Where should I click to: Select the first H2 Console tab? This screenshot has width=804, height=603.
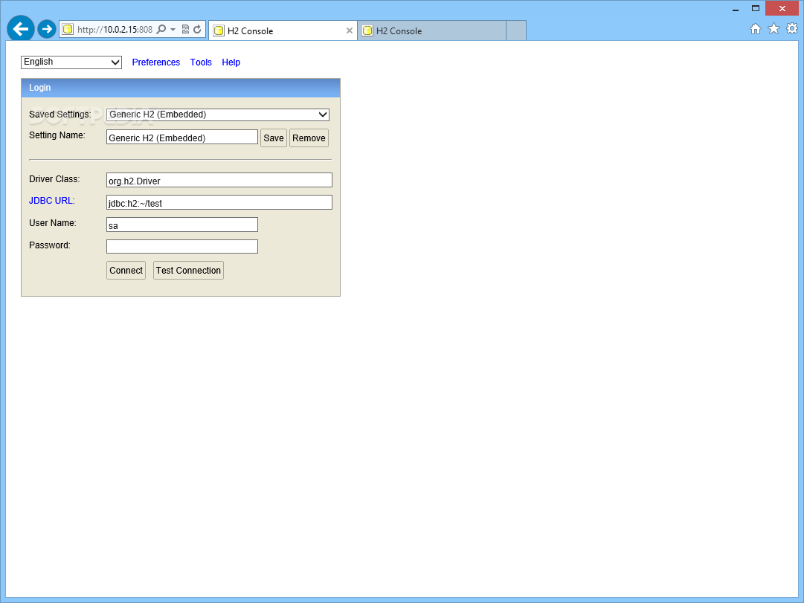[x=283, y=30]
